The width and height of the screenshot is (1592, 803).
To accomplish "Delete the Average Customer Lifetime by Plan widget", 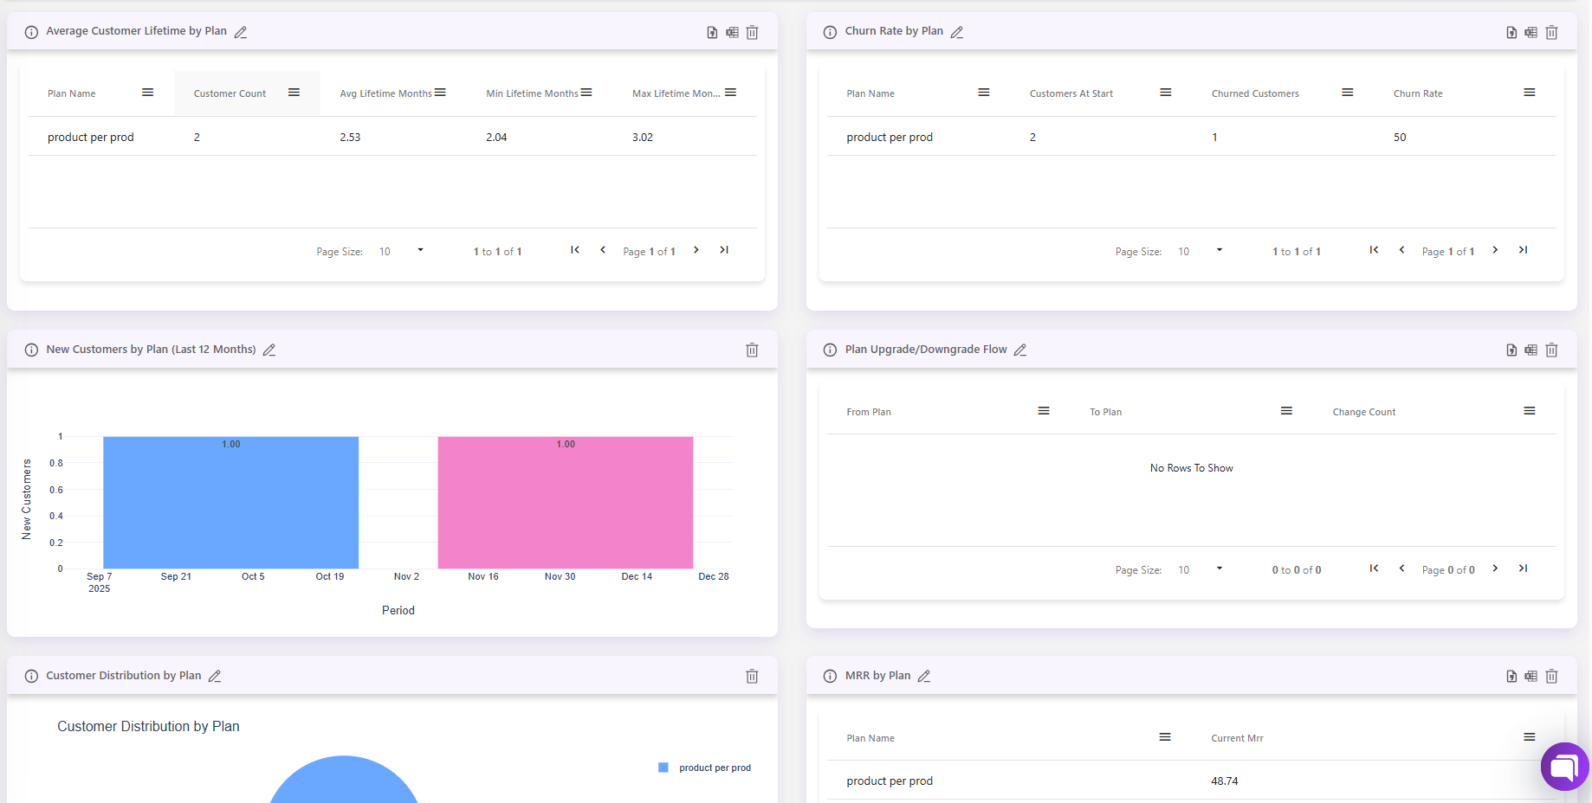I will (752, 32).
